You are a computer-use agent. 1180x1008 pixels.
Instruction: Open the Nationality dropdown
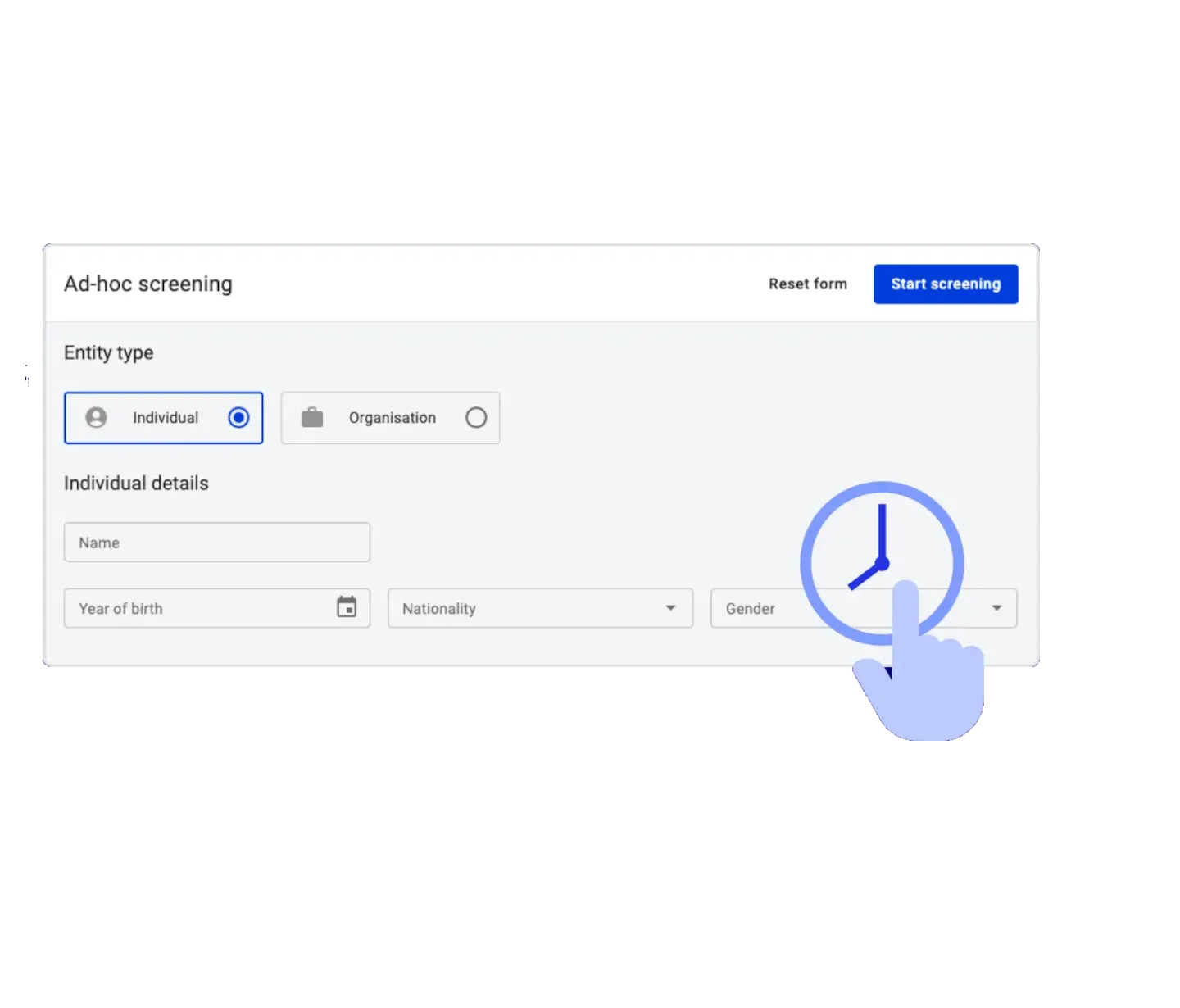tap(540, 608)
